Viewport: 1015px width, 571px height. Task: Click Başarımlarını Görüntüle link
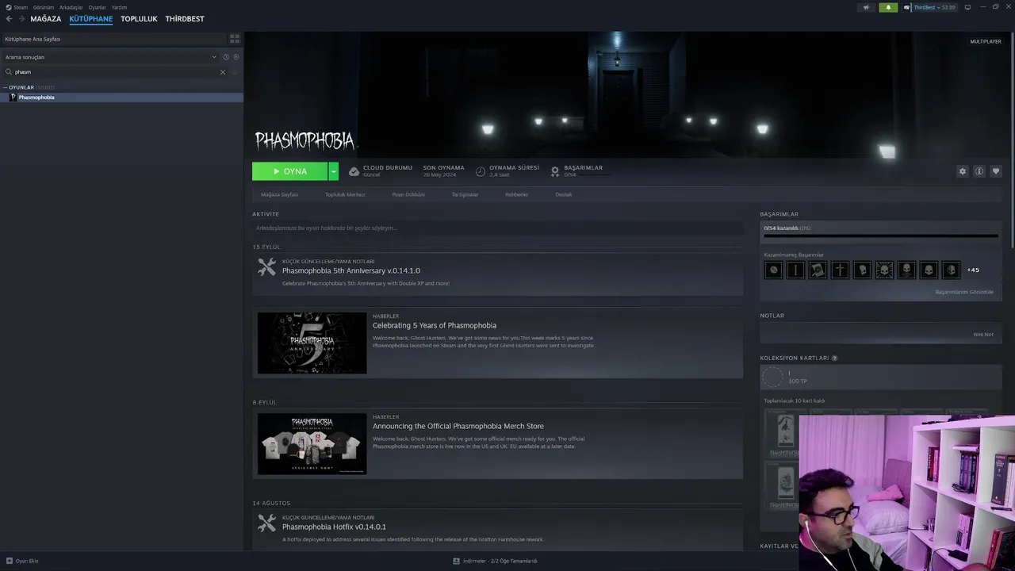[964, 292]
